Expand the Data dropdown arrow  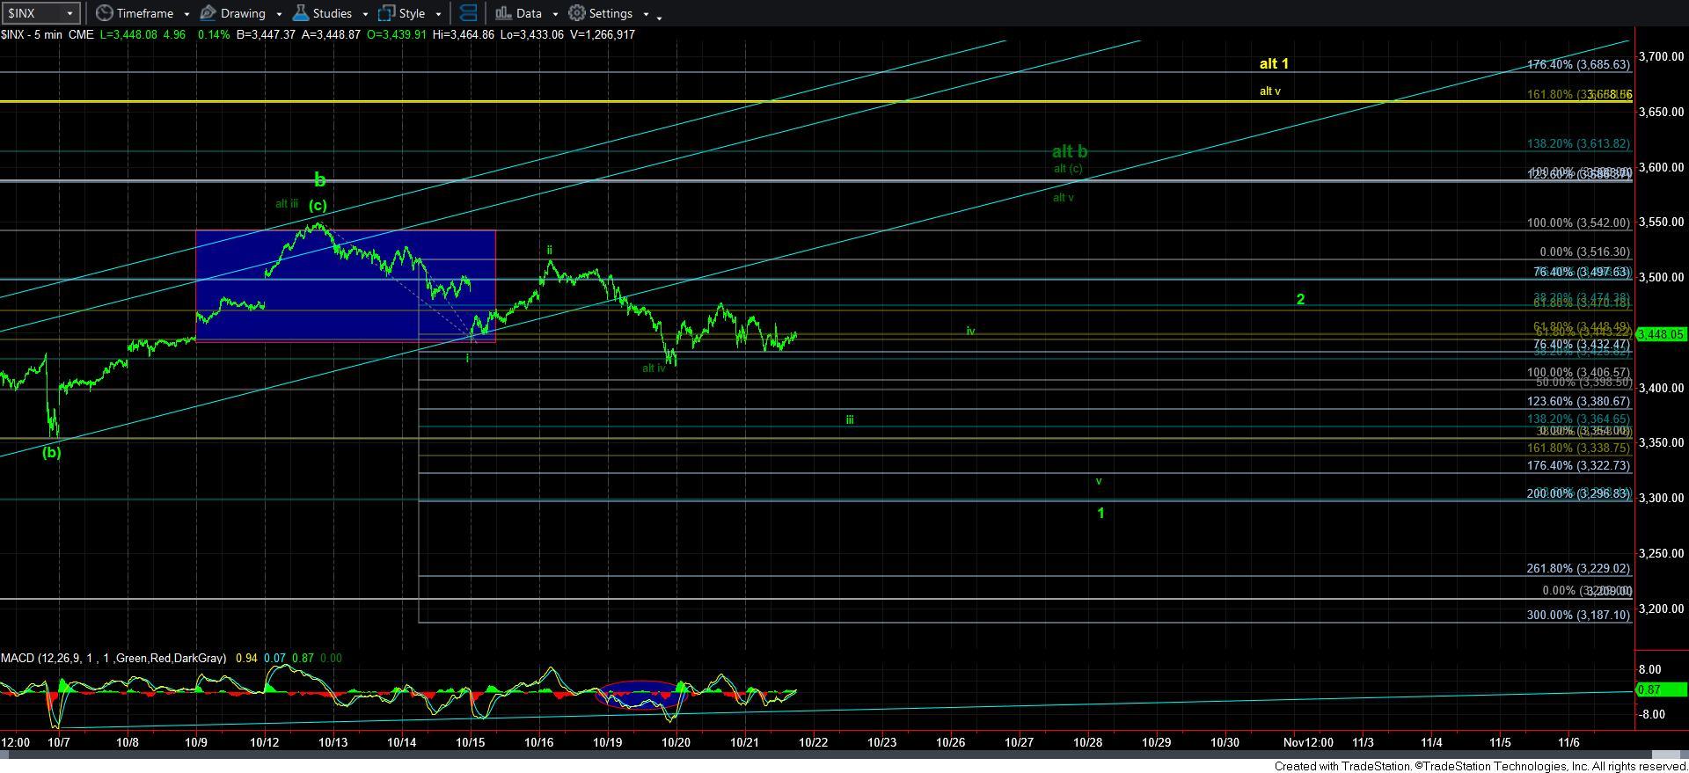tap(555, 14)
